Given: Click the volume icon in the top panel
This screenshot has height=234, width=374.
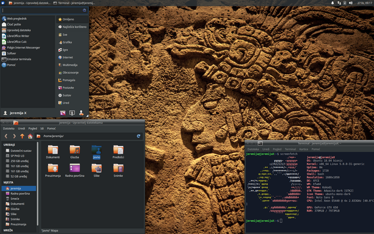Looking at the screenshot, I should [351, 3].
